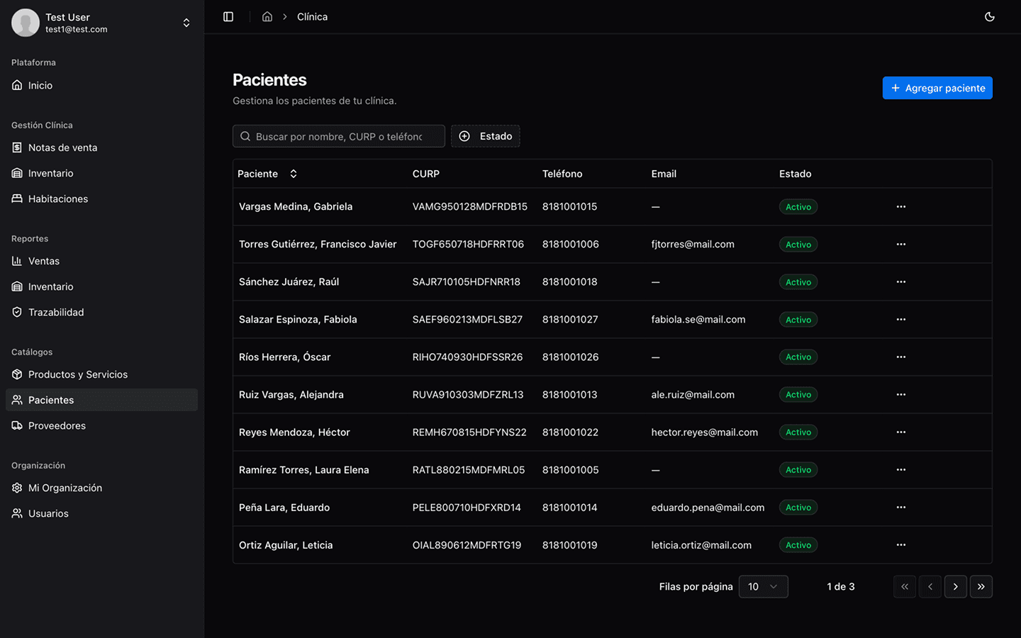Image resolution: width=1021 pixels, height=638 pixels.
Task: Click Activo badge for Ruiz Vargas, Alejandra
Action: point(798,395)
